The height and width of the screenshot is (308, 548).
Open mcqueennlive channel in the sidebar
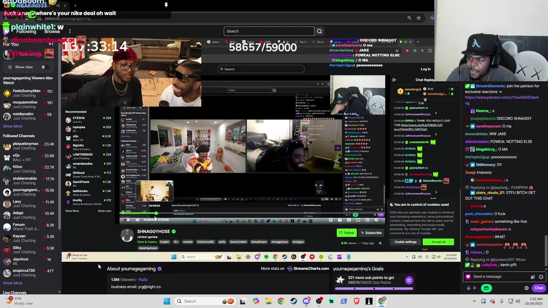(x=29, y=104)
